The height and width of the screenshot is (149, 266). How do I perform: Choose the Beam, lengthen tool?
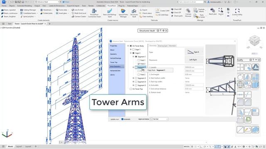(x=8, y=17)
